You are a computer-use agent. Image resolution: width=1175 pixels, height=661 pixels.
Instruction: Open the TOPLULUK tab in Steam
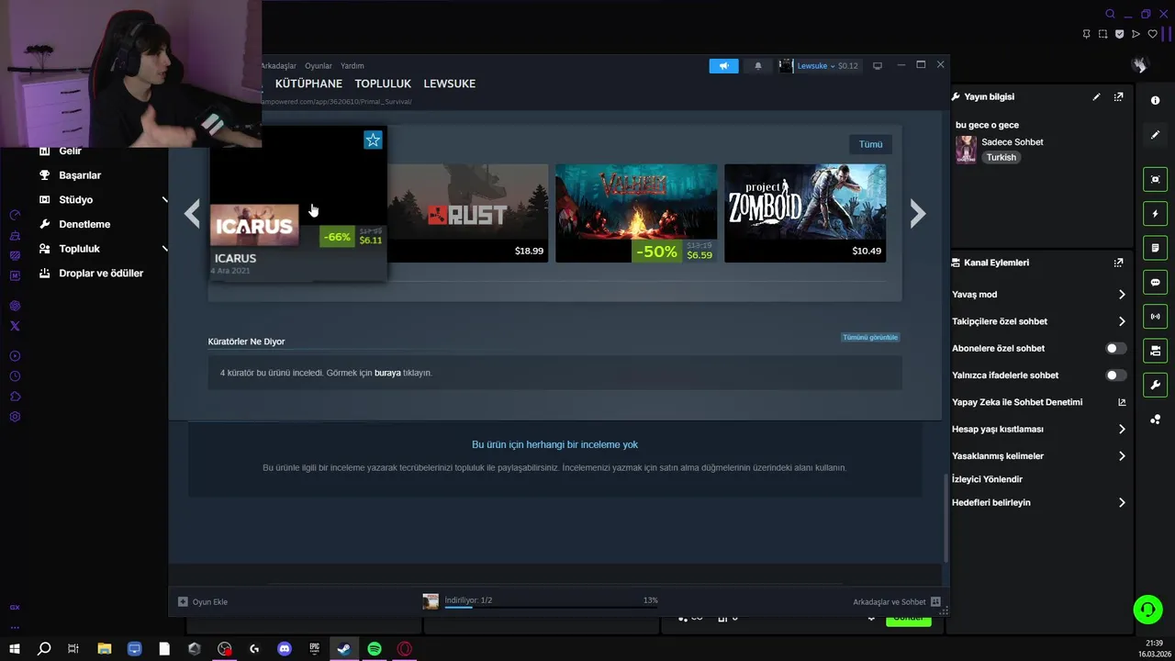[x=383, y=84]
